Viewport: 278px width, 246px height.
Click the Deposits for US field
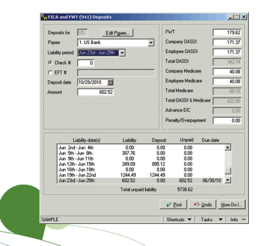pyautogui.click(x=82, y=33)
